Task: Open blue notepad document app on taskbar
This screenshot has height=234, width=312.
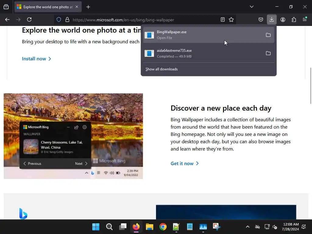Action: point(190,227)
